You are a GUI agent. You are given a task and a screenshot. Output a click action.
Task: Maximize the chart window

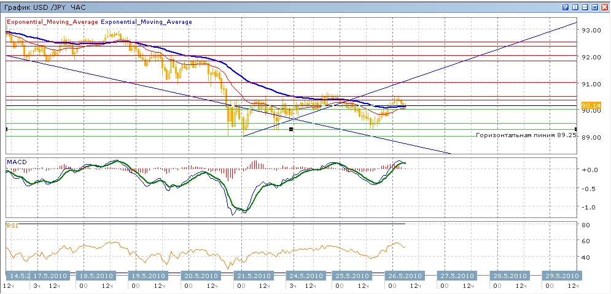(x=594, y=7)
